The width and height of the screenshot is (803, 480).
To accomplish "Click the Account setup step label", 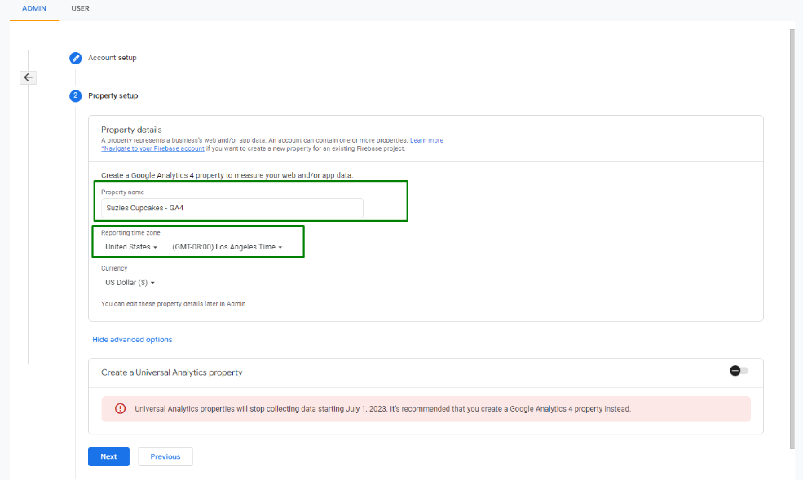I will pos(113,58).
